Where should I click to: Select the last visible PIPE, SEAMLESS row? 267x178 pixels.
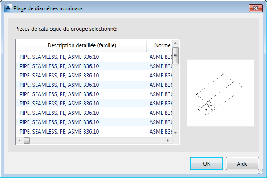coord(59,131)
